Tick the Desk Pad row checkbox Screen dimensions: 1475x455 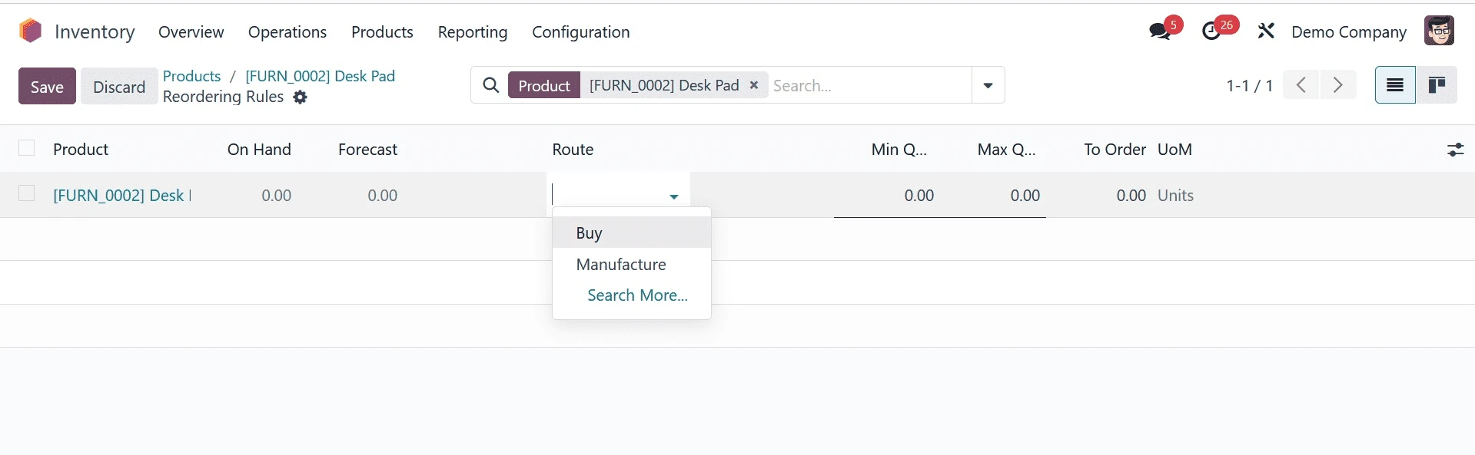coord(27,193)
